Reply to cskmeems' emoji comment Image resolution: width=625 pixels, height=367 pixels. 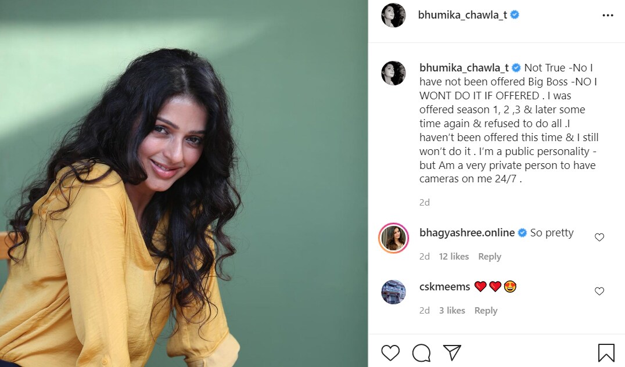486,311
